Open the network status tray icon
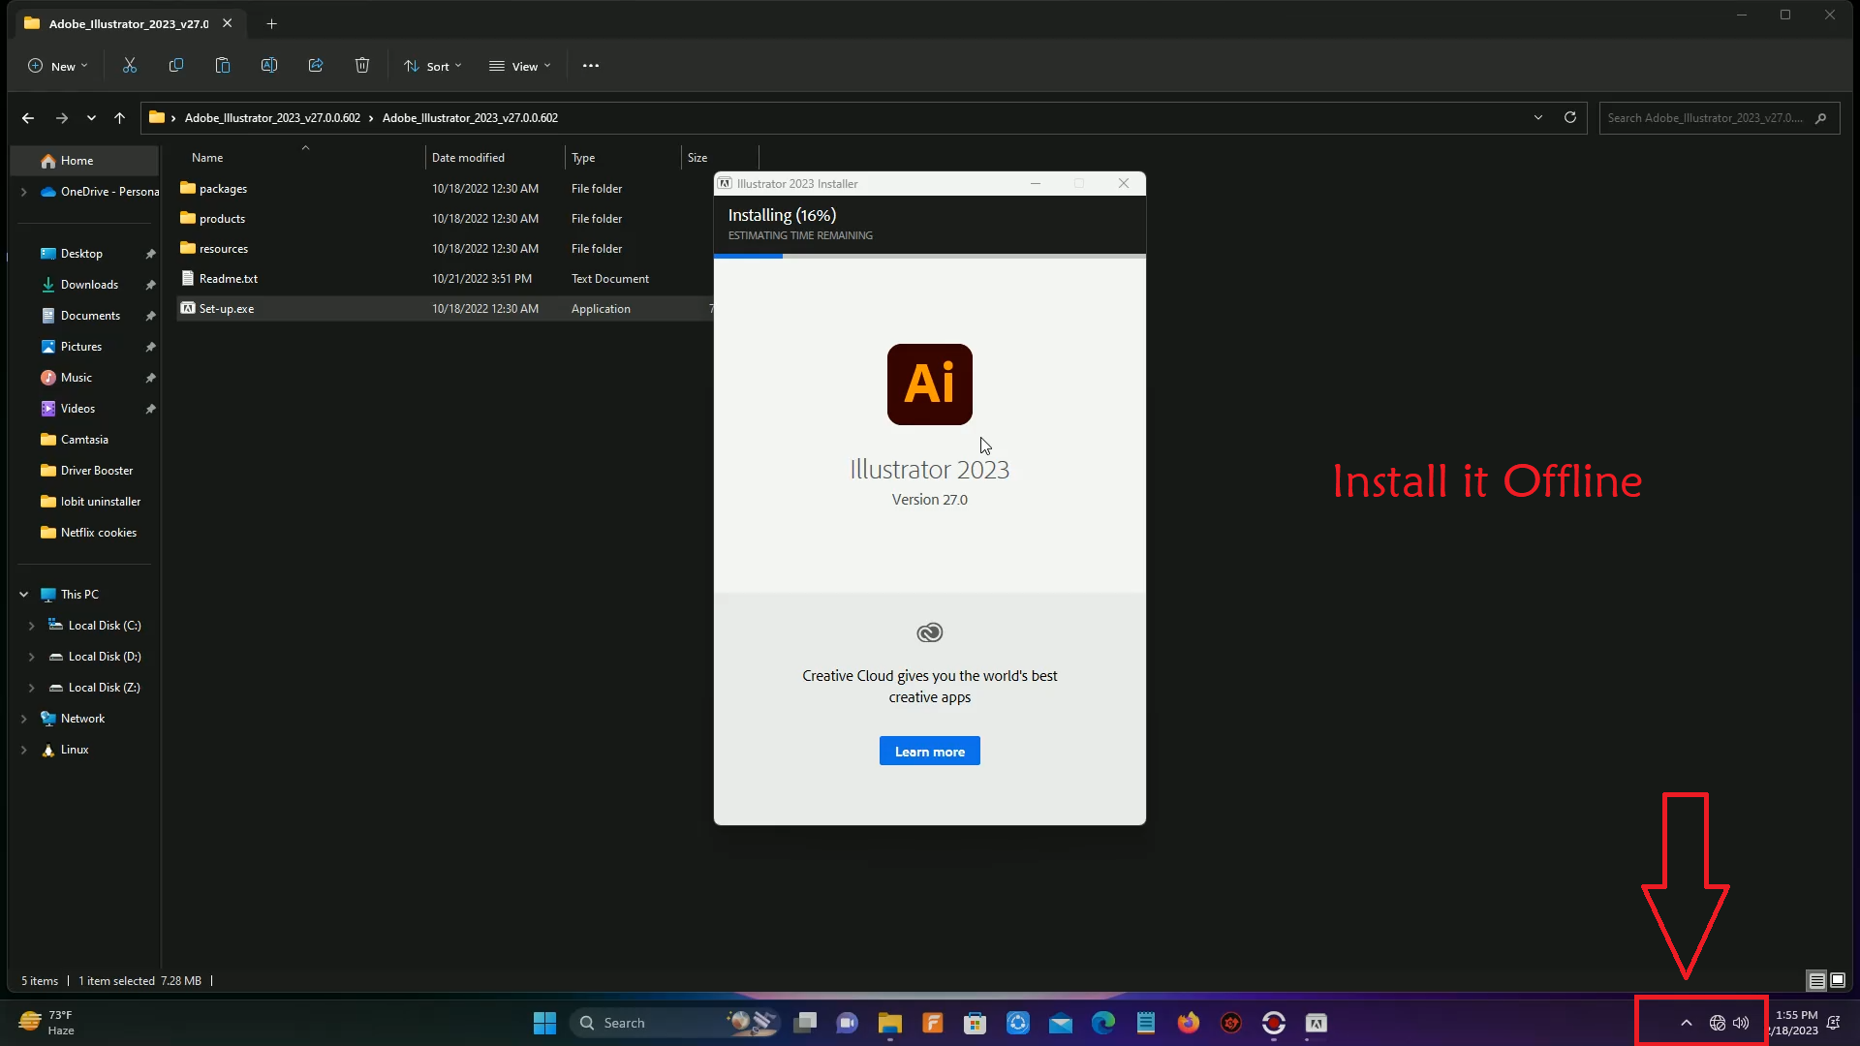This screenshot has width=1860, height=1046. [1718, 1023]
